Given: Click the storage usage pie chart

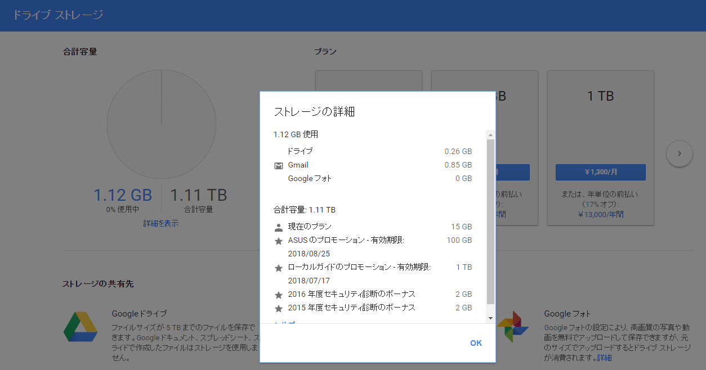Looking at the screenshot, I should point(162,124).
